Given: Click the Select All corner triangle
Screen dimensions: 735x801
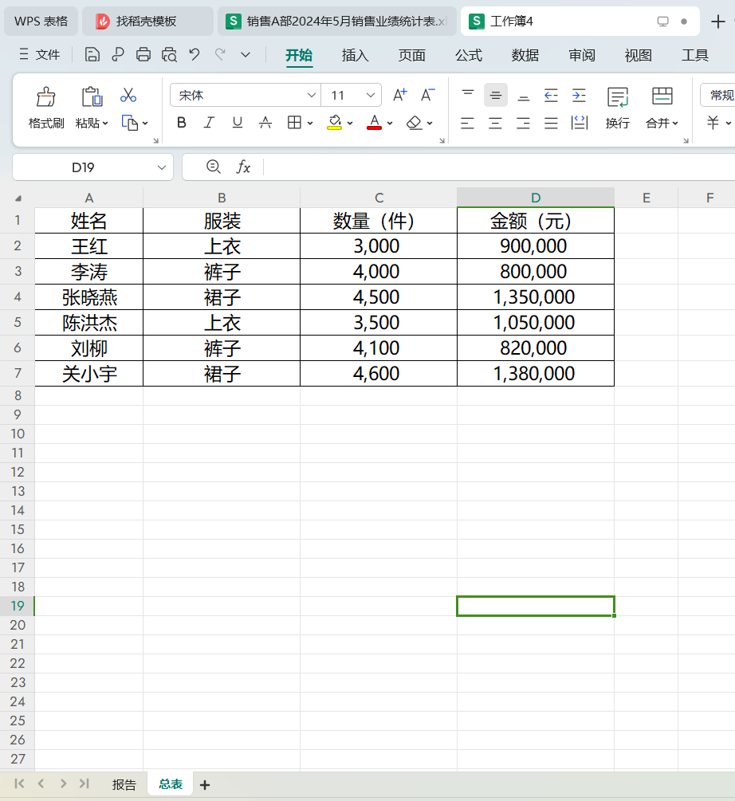Looking at the screenshot, I should tap(18, 198).
